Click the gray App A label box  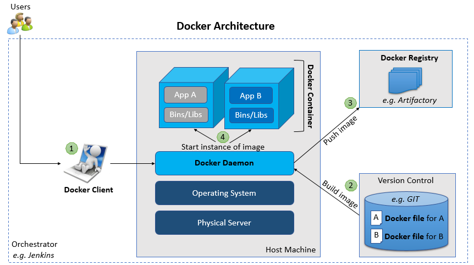[x=186, y=95]
